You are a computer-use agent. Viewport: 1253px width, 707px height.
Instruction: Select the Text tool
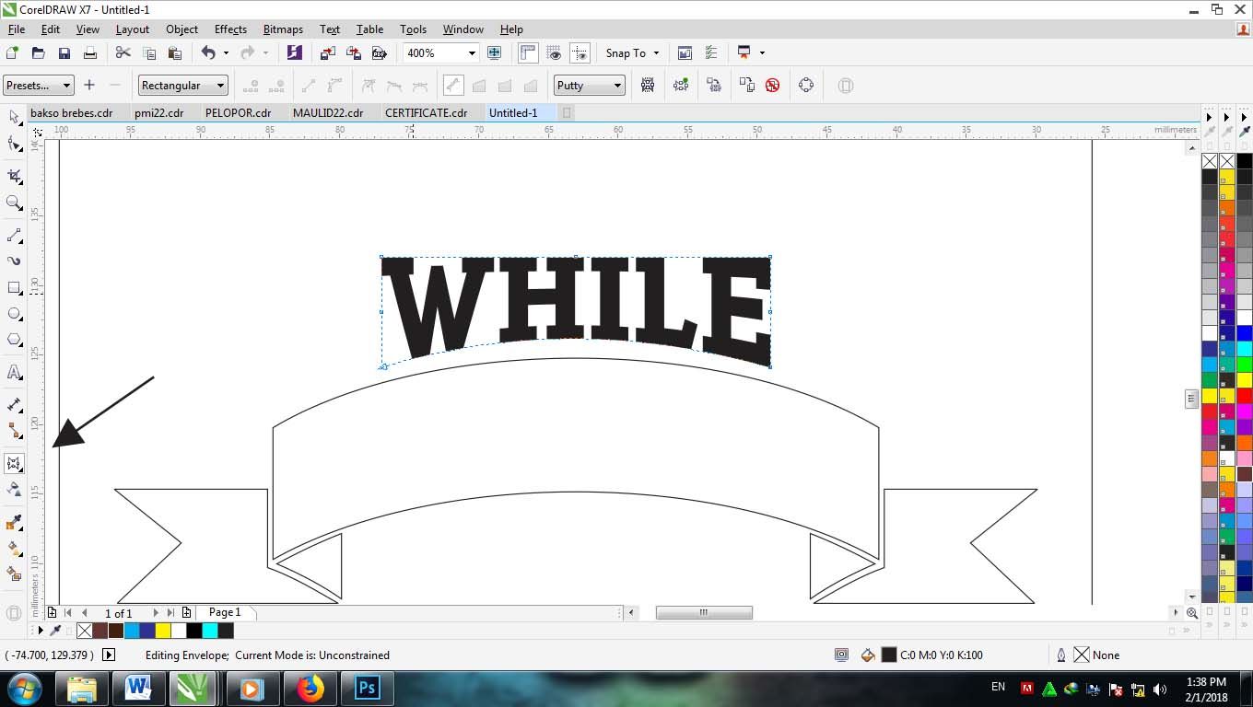click(x=14, y=372)
